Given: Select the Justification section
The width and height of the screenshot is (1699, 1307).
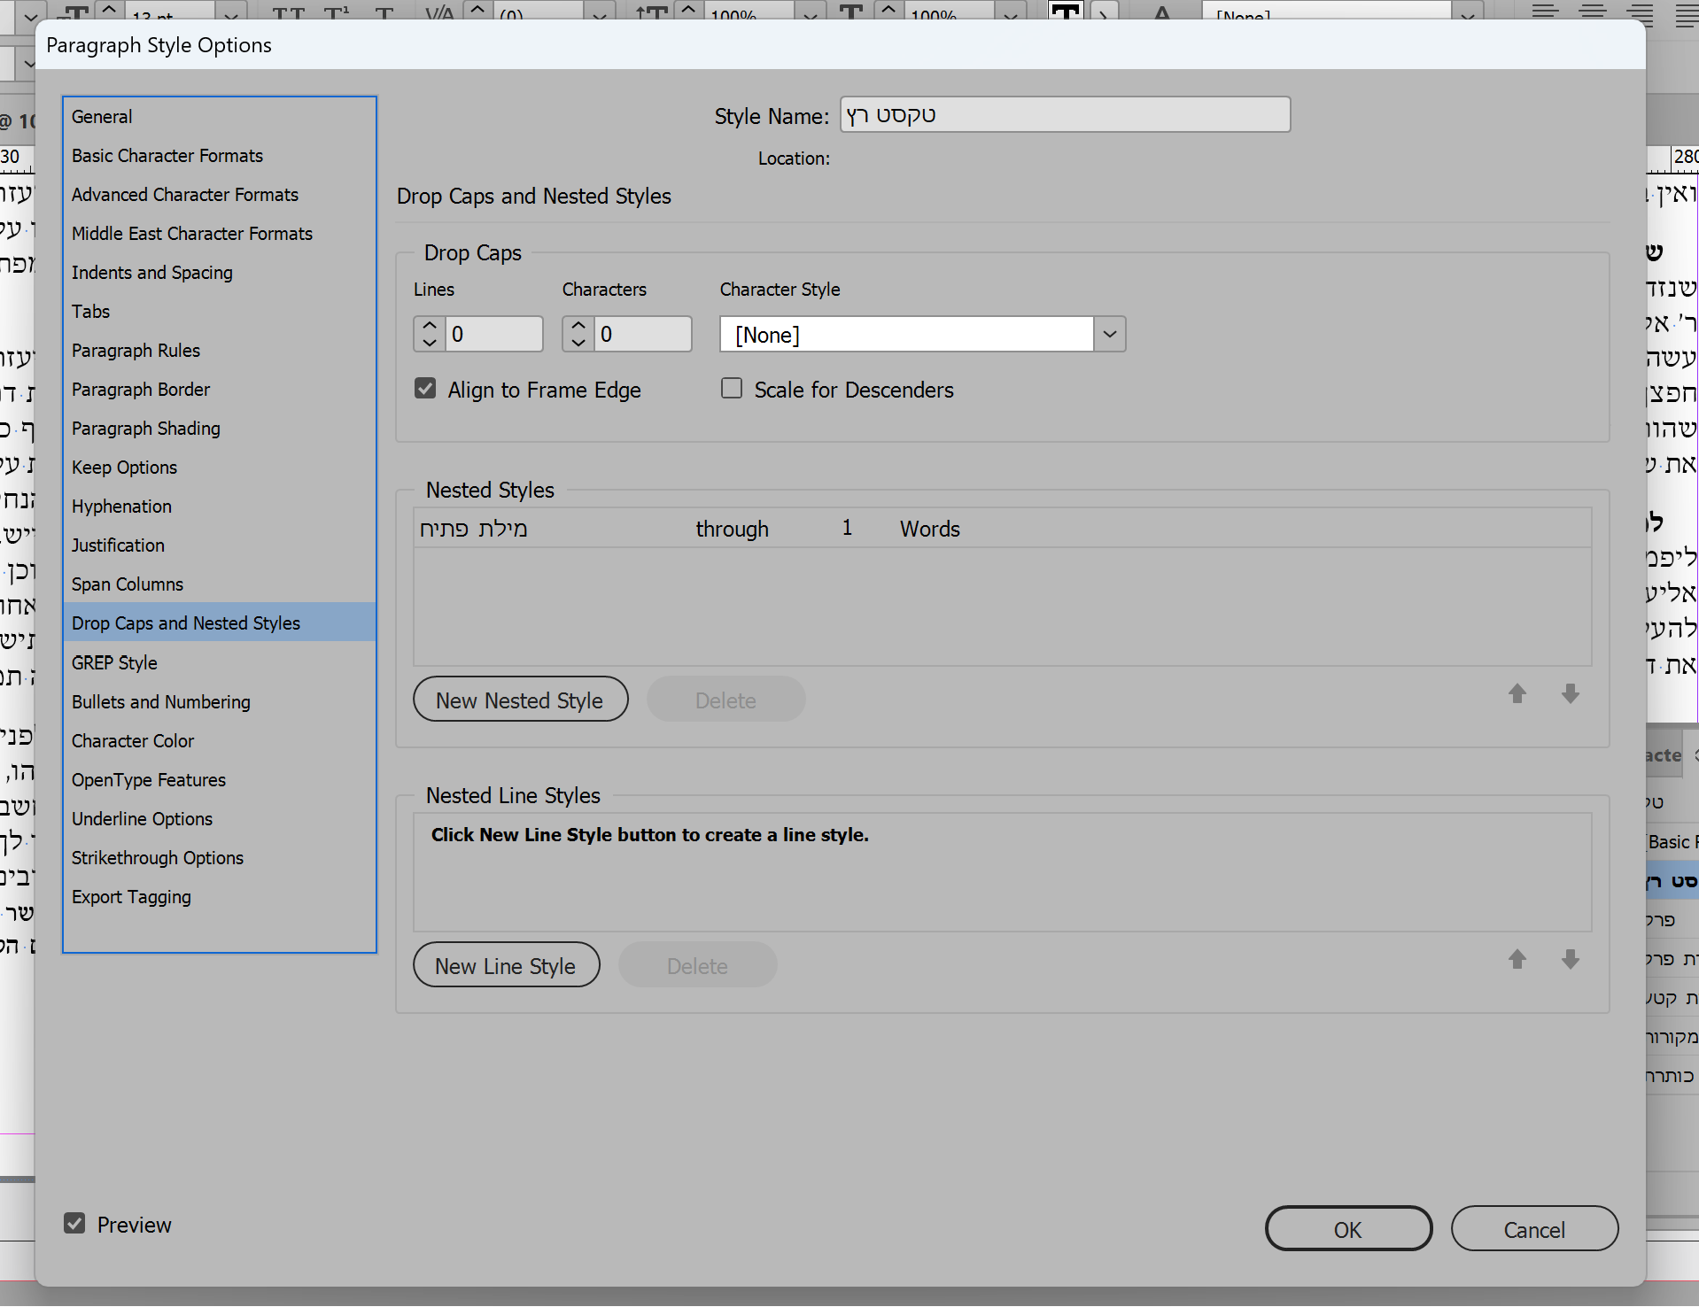Looking at the screenshot, I should [x=220, y=545].
